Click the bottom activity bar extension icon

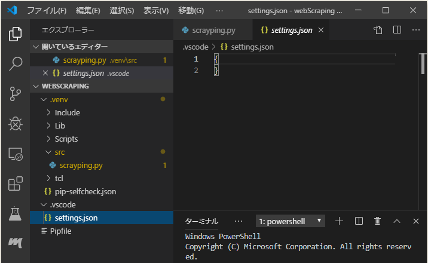(16, 243)
